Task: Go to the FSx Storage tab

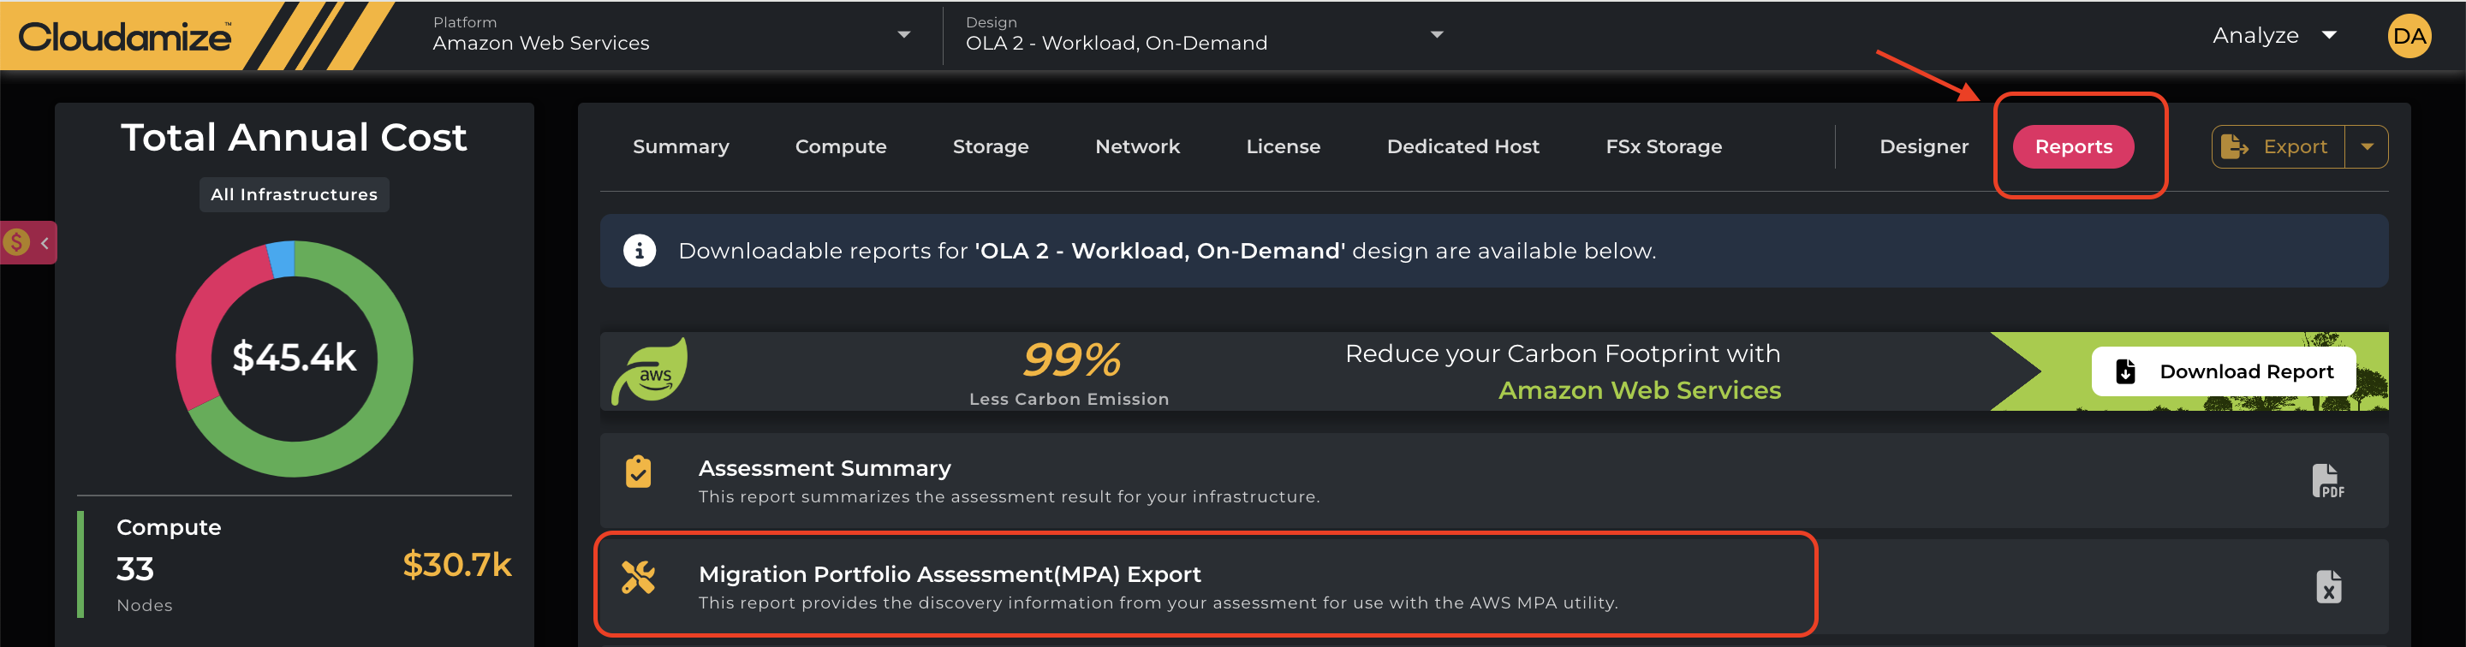Action: (1663, 146)
